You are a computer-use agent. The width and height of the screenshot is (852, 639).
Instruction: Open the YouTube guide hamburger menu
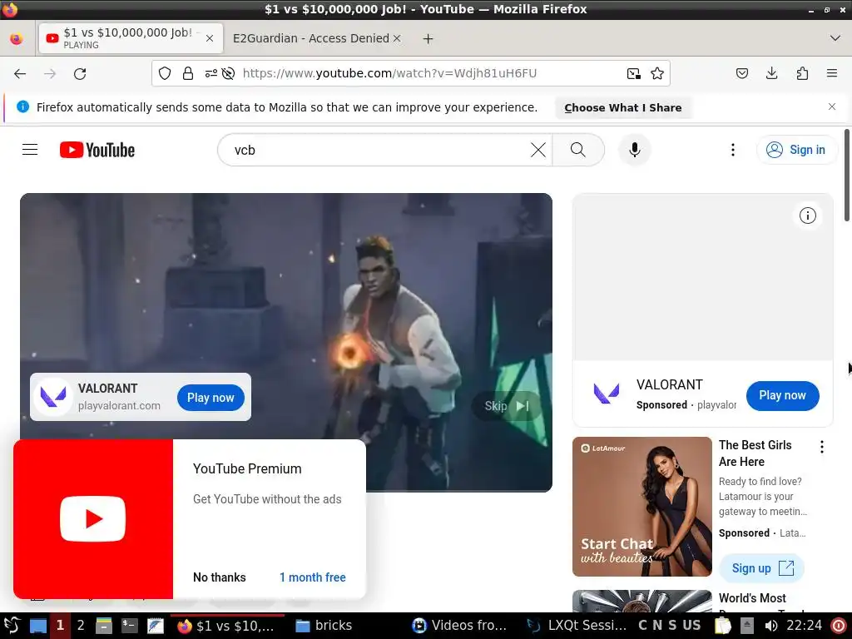[30, 150]
